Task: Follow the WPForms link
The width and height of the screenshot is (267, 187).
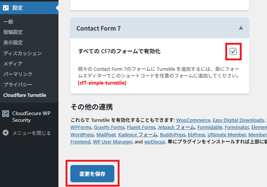Action: (81, 127)
